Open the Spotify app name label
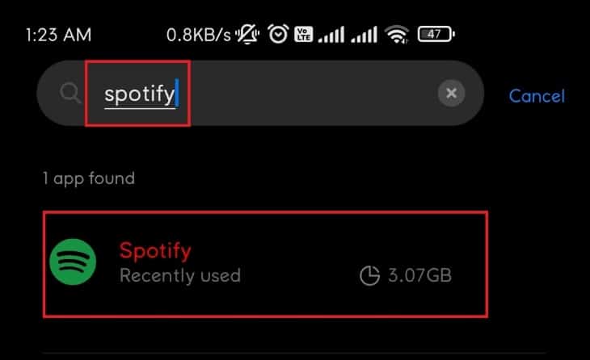This screenshot has height=360, width=590. pos(155,249)
